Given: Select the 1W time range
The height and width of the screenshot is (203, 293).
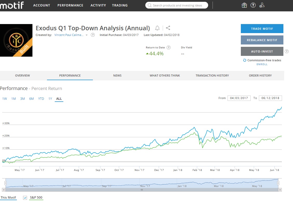Looking at the screenshot, I should click(5, 99).
